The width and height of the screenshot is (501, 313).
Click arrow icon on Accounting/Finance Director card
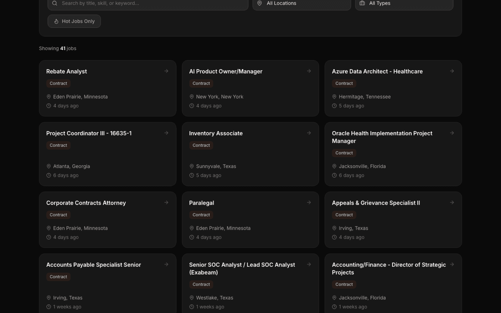452,264
